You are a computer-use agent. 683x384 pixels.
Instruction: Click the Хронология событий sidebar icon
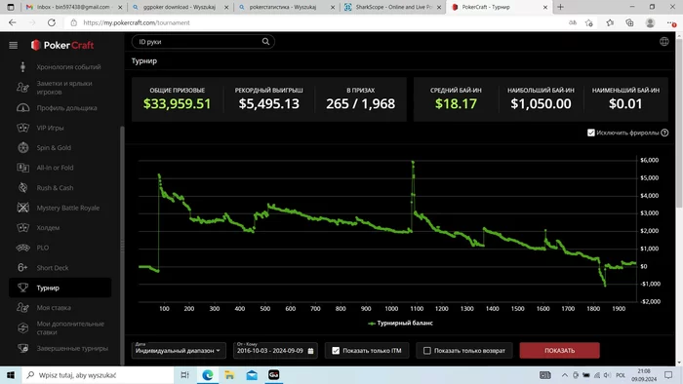[22, 66]
